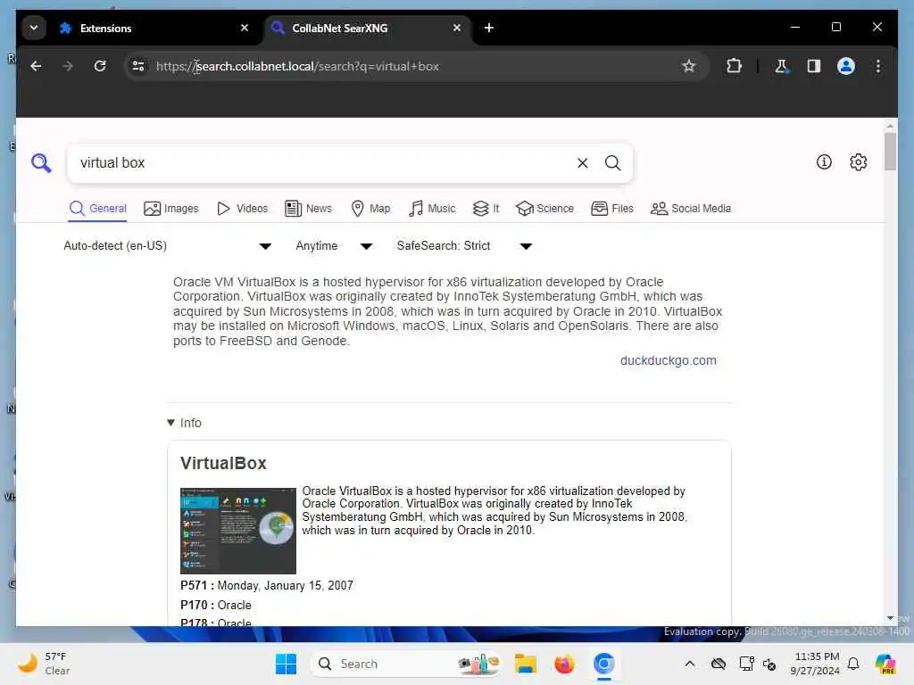Select the Science category
Image resolution: width=914 pixels, height=685 pixels.
[x=545, y=209]
